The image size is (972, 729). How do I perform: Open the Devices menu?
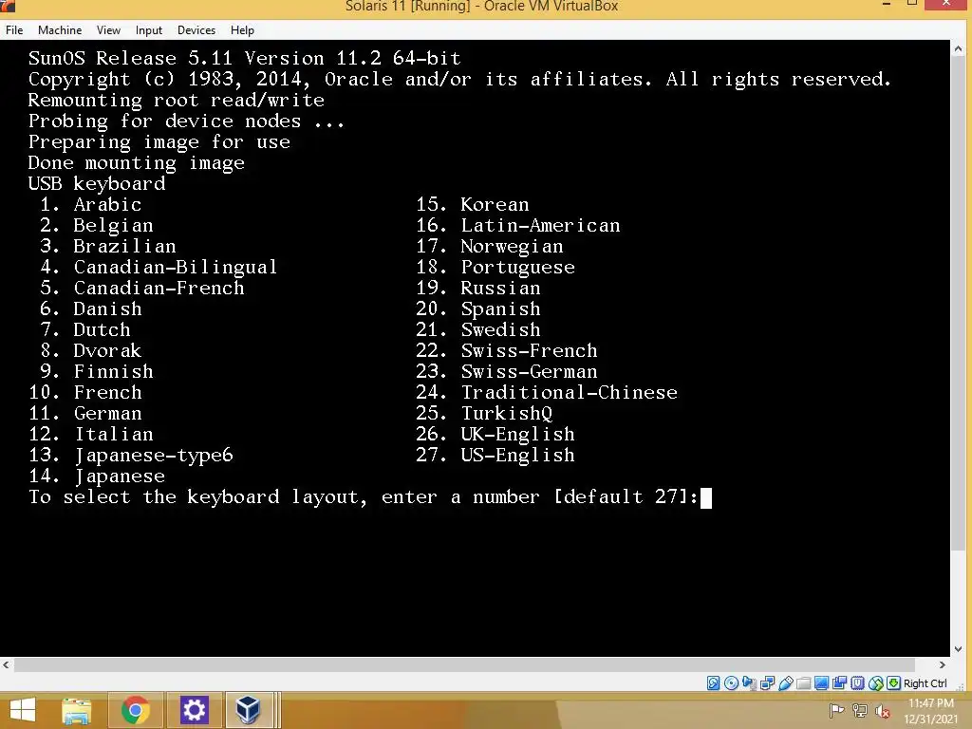coord(196,29)
